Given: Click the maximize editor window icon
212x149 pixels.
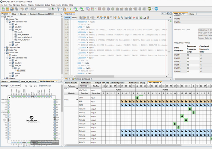Looking at the screenshot, I should (170, 14).
